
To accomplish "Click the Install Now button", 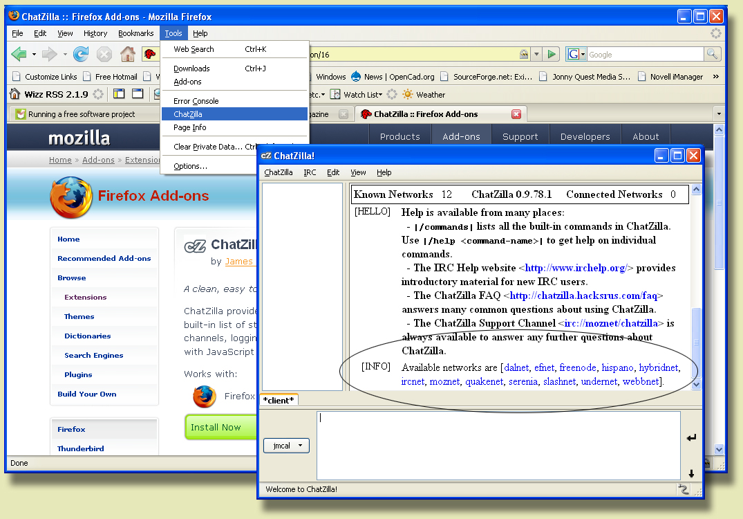I will click(220, 427).
